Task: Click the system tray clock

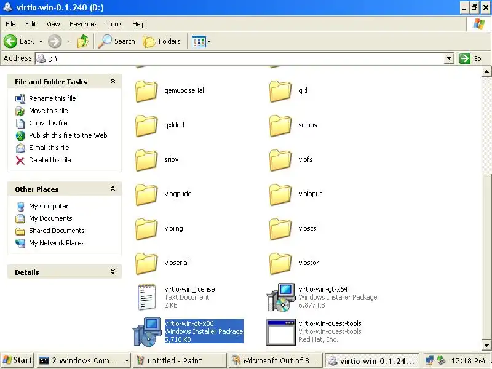Action: point(468,360)
